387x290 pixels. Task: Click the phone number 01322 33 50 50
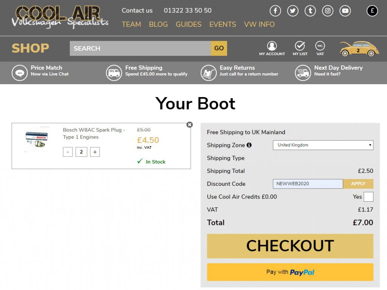[x=187, y=10]
